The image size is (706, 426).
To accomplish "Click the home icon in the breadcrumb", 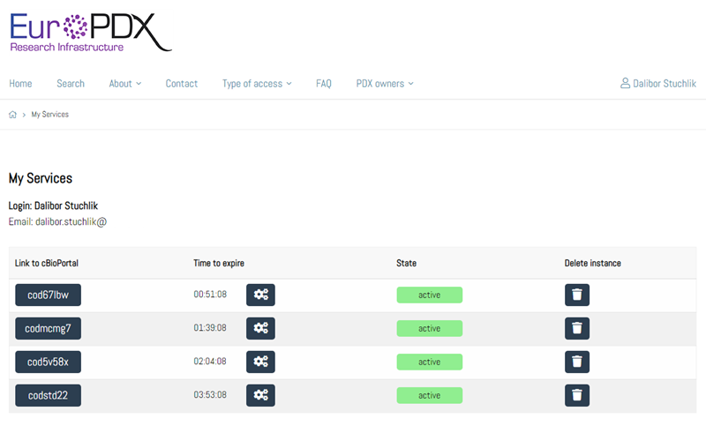I will [x=12, y=115].
